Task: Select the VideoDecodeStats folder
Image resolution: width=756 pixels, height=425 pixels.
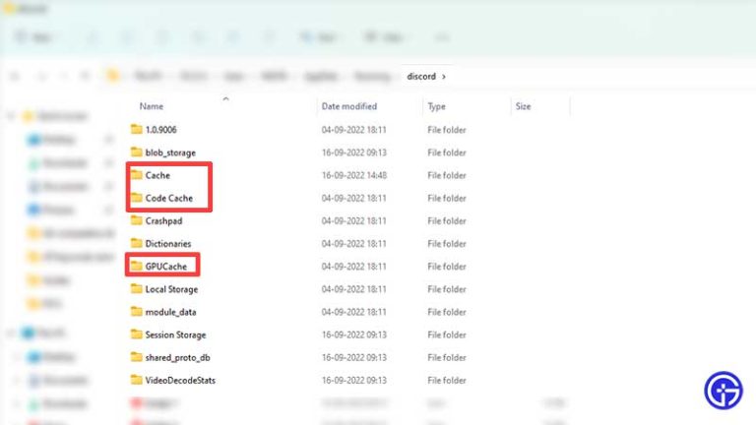Action: [180, 380]
